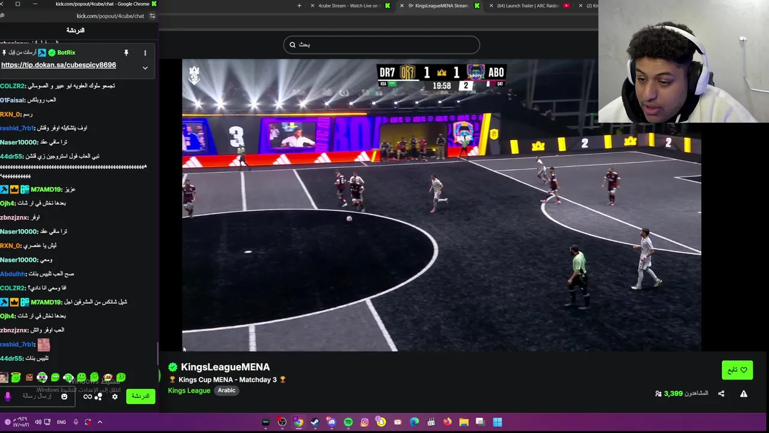The height and width of the screenshot is (433, 769).
Task: Click the microphone icon in system tray
Action: 76,422
